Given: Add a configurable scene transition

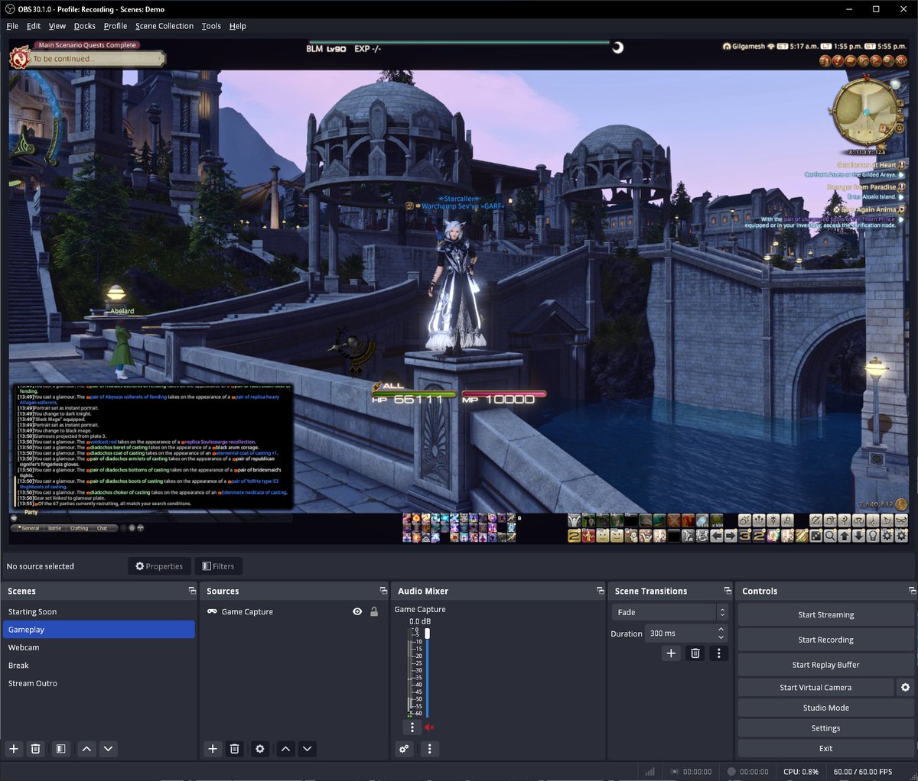Looking at the screenshot, I should 671,653.
